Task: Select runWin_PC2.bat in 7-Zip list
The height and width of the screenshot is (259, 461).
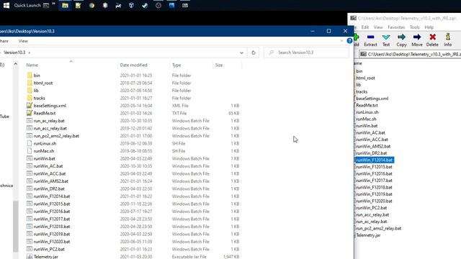Action: tap(372, 208)
